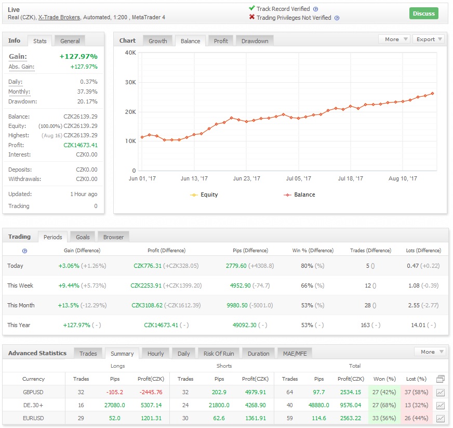Click the underlined Monthly: label
This screenshot has width=453, height=428.
point(19,92)
